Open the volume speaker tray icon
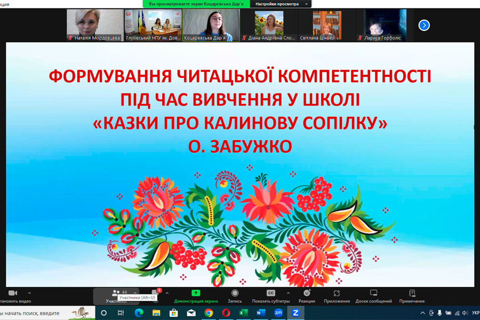Image resolution: width=480 pixels, height=320 pixels. coord(465,313)
